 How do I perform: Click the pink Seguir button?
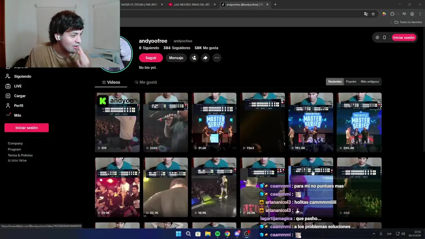coord(151,58)
